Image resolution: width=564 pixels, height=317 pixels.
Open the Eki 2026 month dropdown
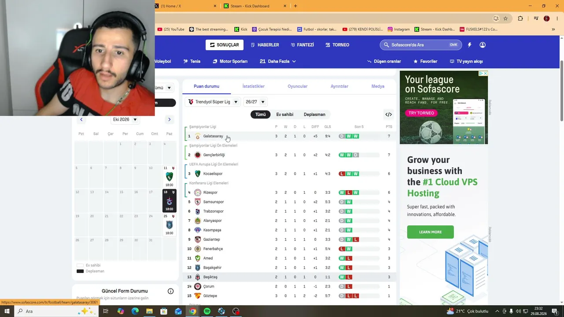pos(125,119)
